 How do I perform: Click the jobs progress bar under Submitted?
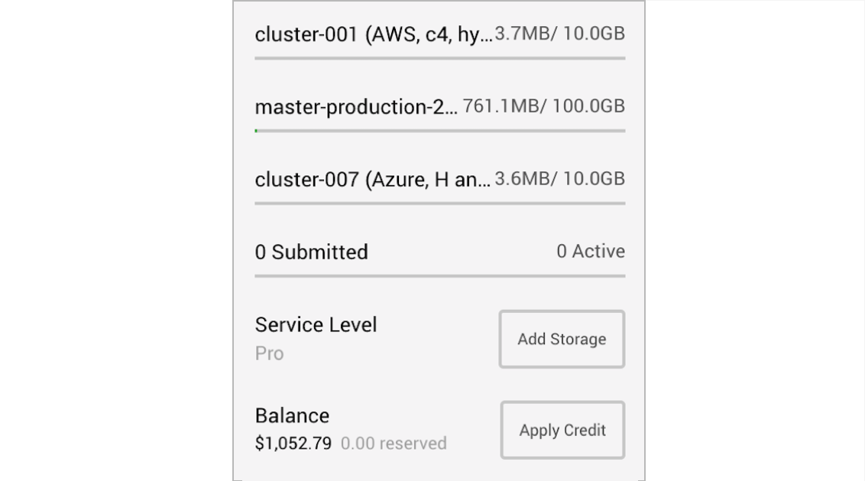pos(439,276)
